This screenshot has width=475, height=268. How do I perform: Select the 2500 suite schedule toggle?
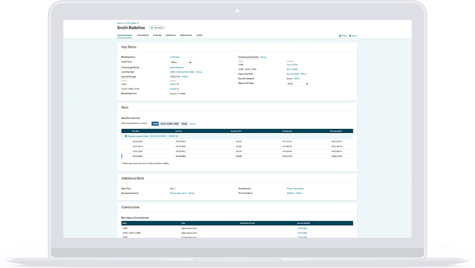[155, 123]
